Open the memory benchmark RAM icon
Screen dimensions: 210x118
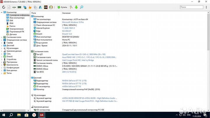19,7
